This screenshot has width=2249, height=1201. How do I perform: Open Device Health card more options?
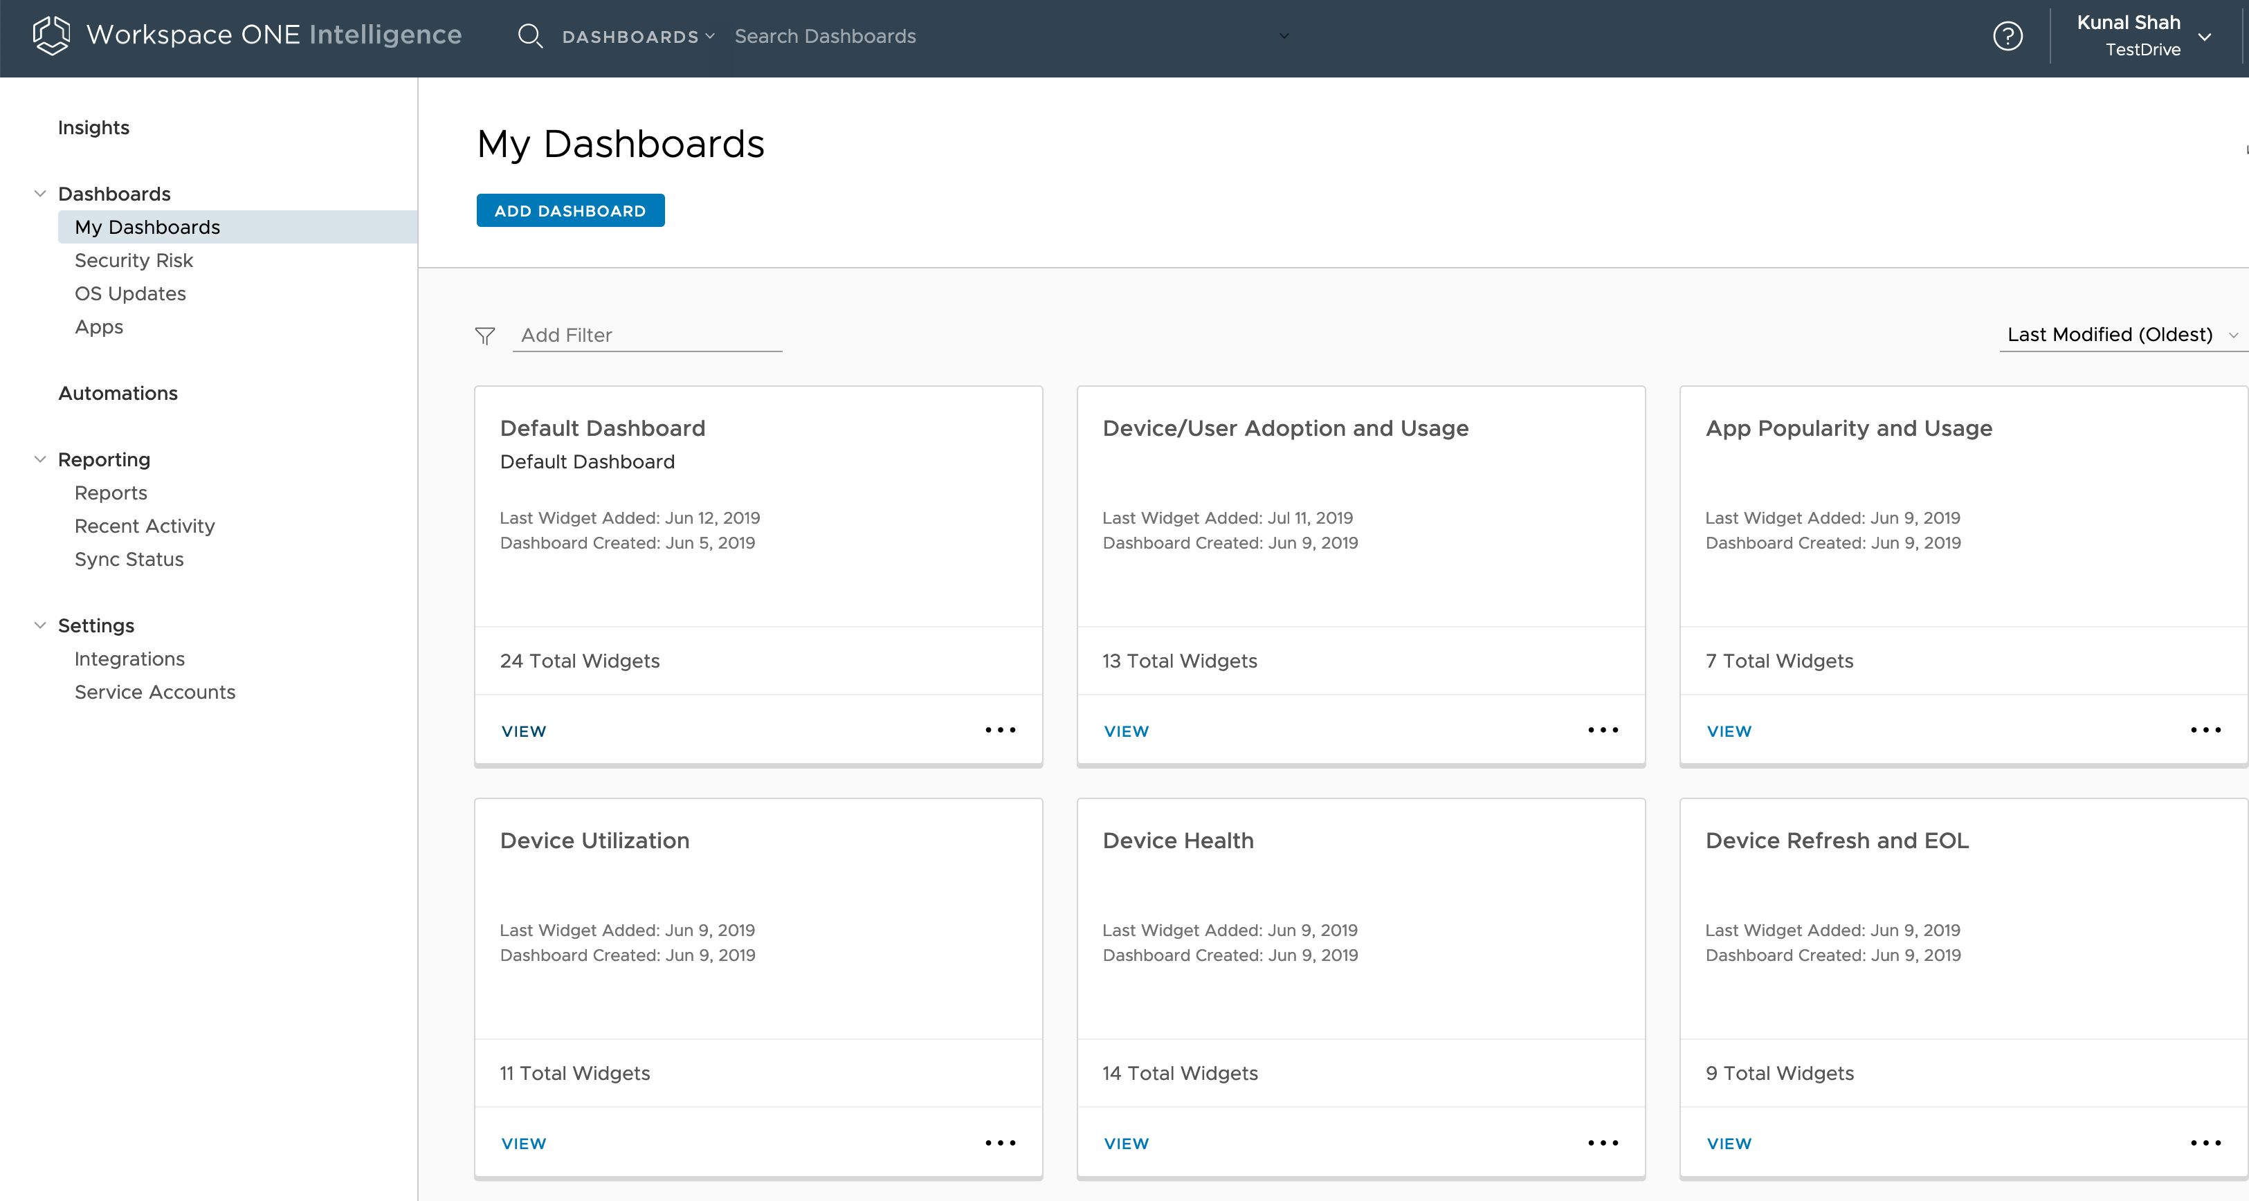point(1602,1142)
